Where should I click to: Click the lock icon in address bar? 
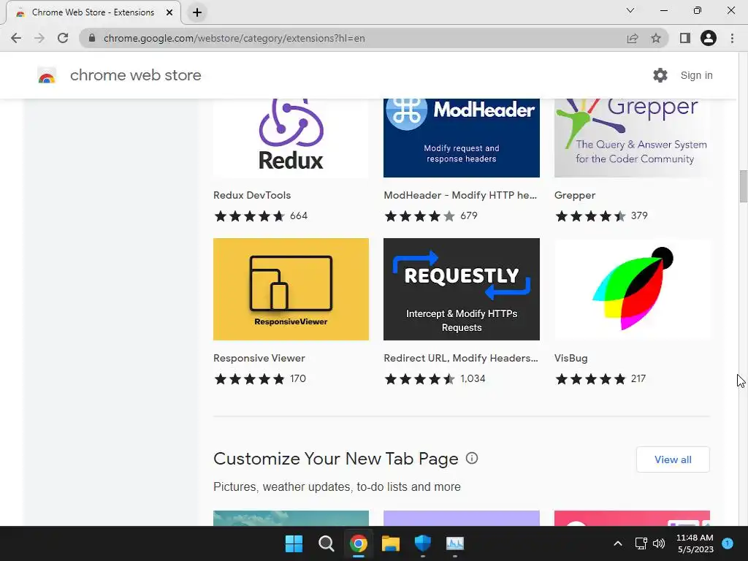pos(92,38)
